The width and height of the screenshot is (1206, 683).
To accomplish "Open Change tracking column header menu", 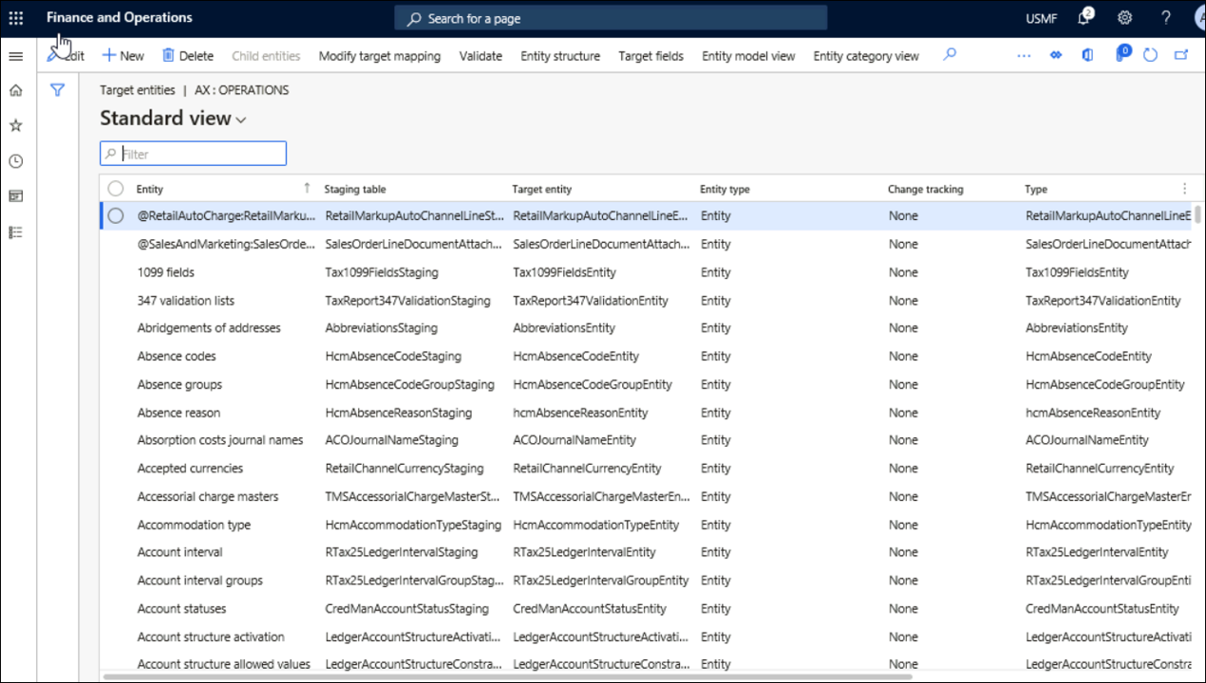I will (x=925, y=189).
